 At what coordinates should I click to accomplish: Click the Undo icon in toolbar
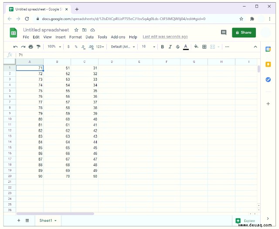pos(16,47)
